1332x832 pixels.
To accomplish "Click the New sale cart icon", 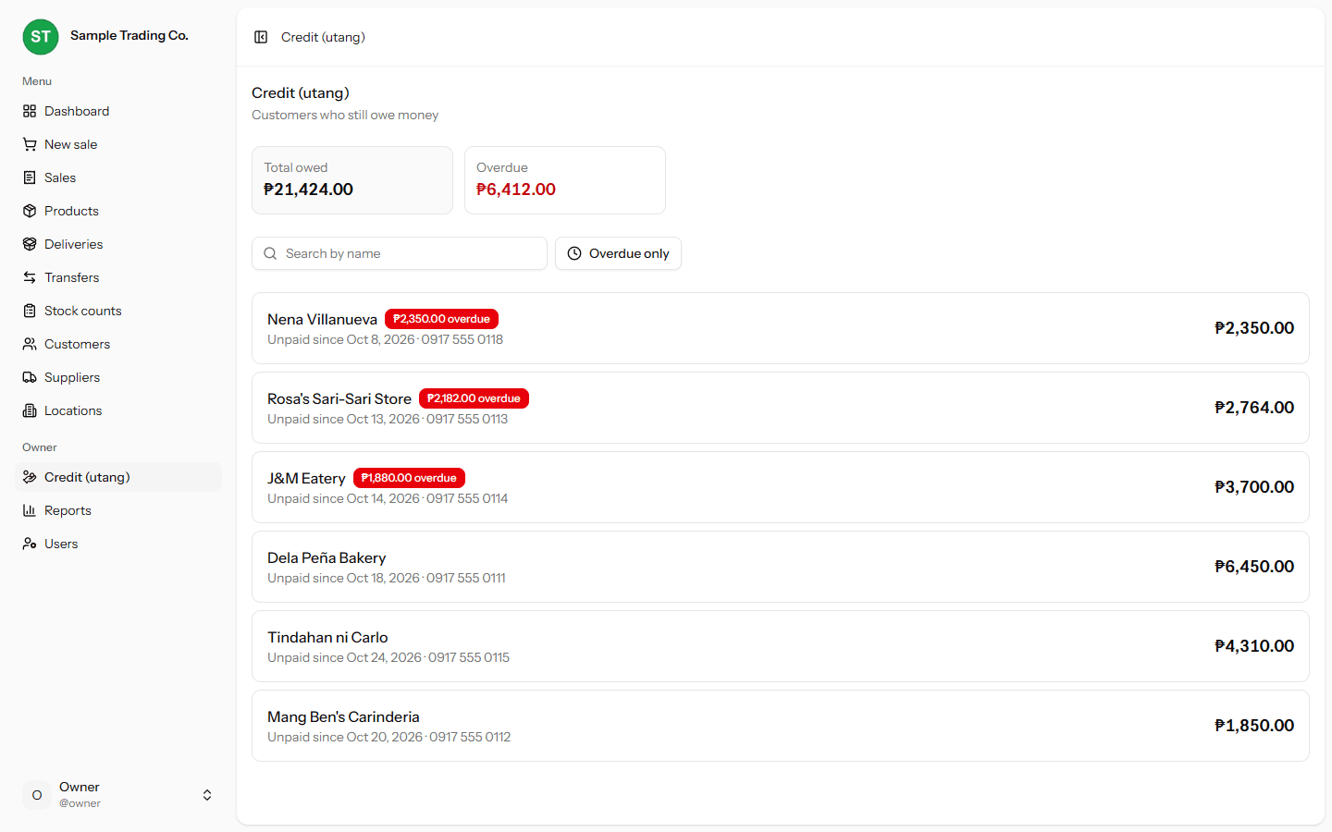I will [x=30, y=144].
